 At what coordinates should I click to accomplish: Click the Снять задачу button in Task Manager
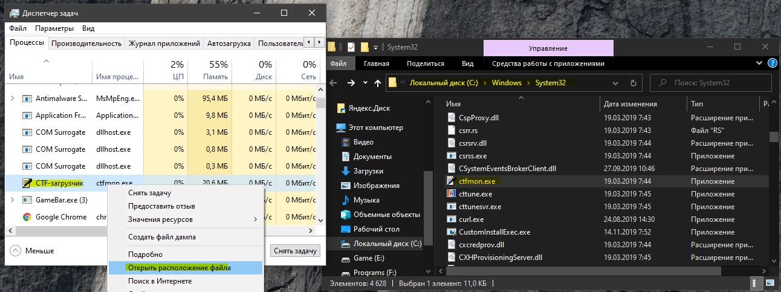pyautogui.click(x=296, y=250)
